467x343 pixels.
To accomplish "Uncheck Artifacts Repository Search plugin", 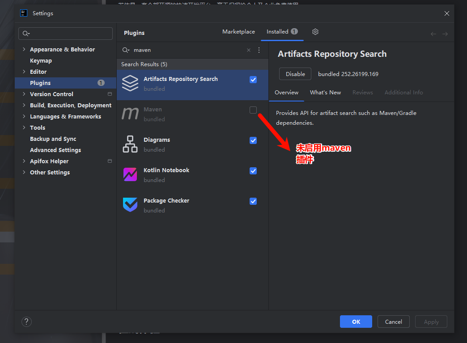I will [x=253, y=80].
